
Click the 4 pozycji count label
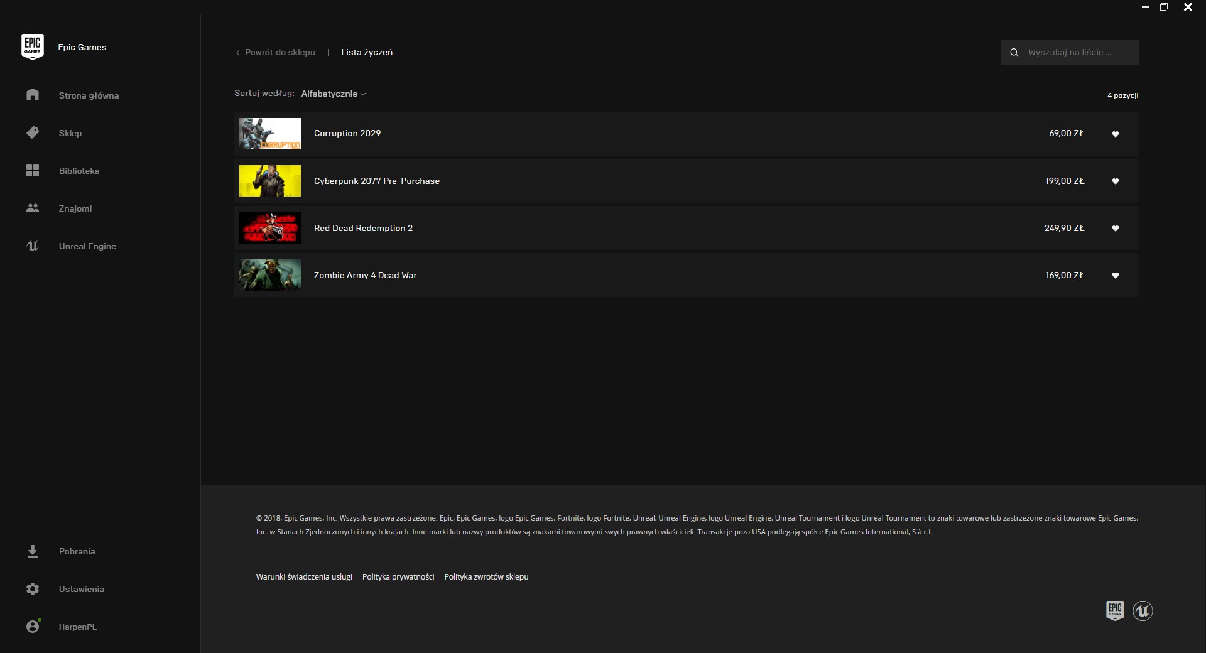tap(1122, 95)
